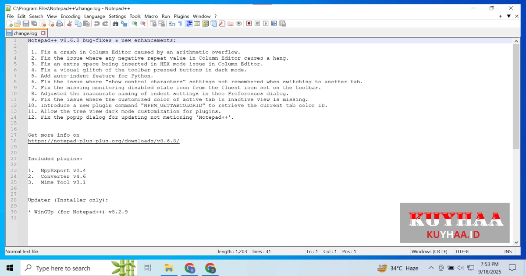This screenshot has height=276, width=526.
Task: Toggle file monitoring with the eye icon
Action: tap(239, 24)
